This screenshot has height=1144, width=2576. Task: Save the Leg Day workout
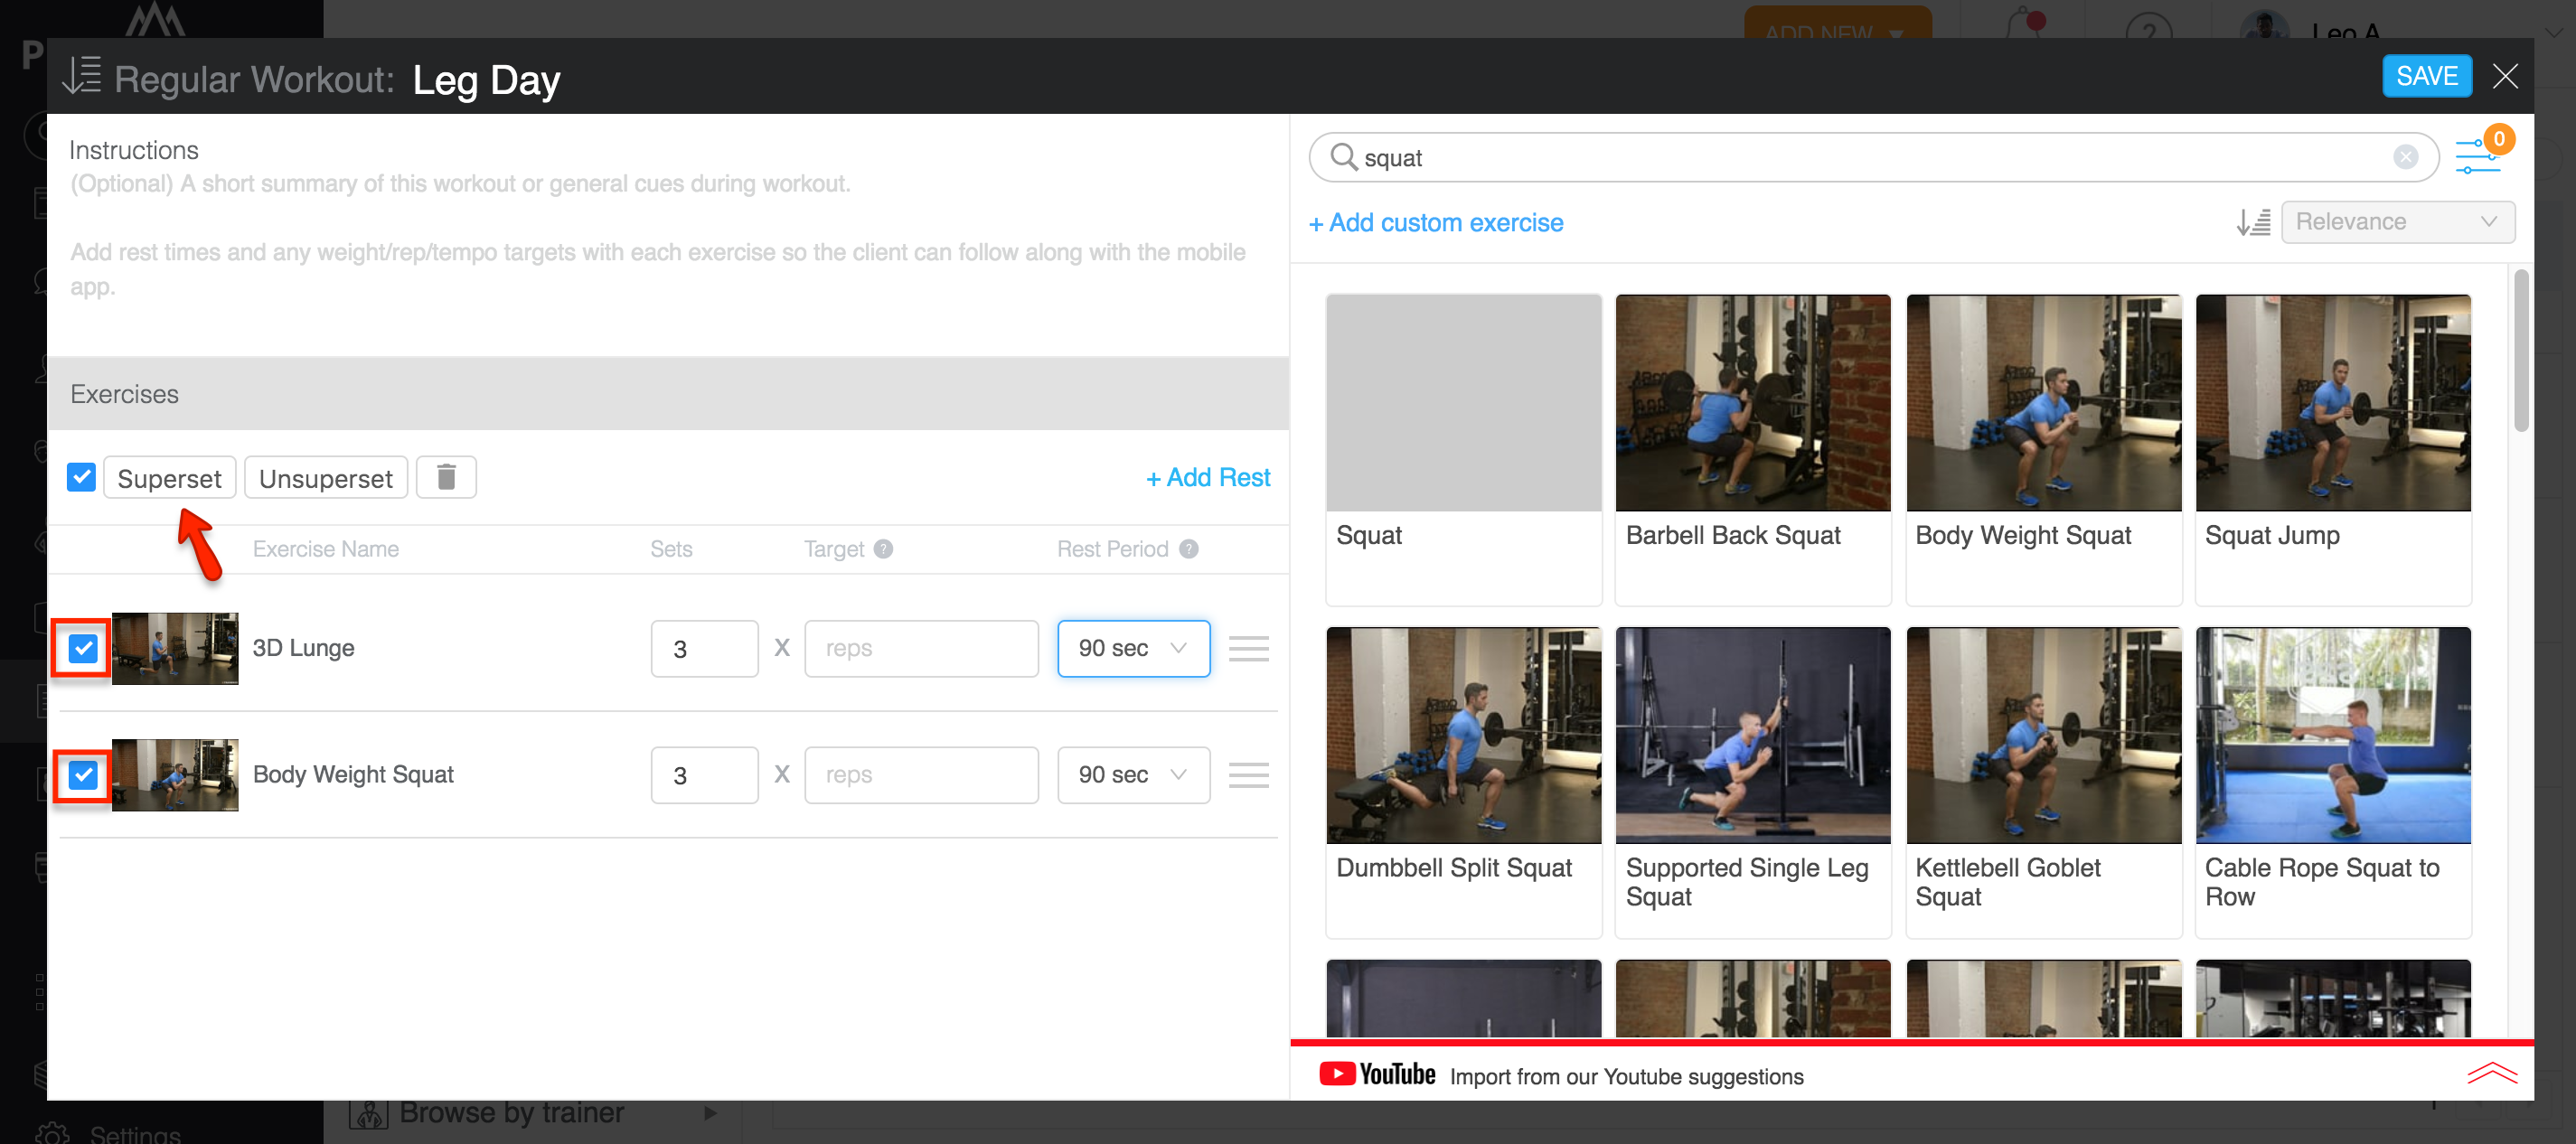[x=2427, y=76]
